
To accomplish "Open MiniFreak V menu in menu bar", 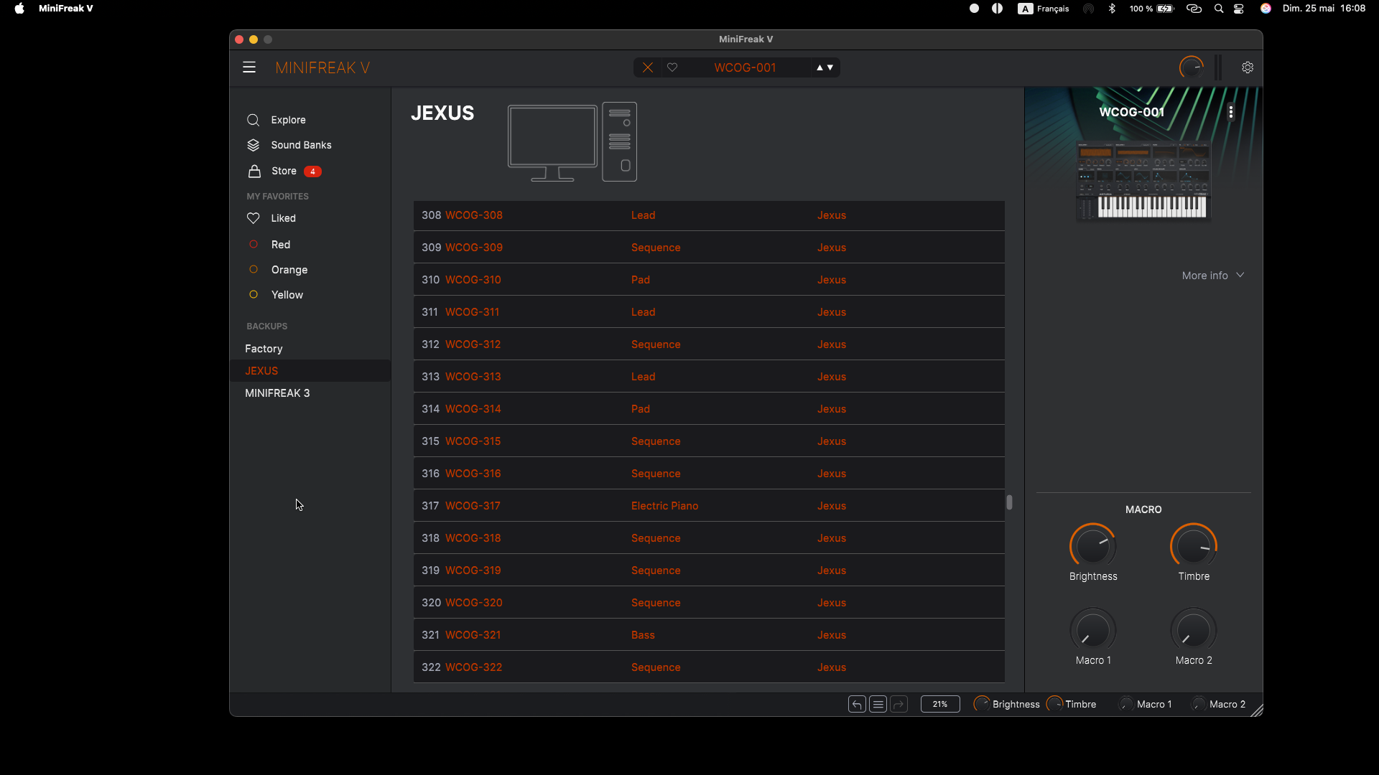I will (65, 9).
